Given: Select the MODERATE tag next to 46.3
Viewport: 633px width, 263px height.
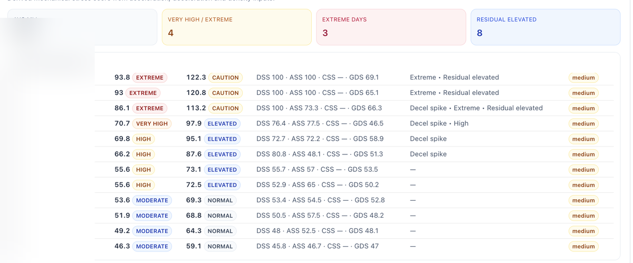Looking at the screenshot, I should [x=152, y=246].
